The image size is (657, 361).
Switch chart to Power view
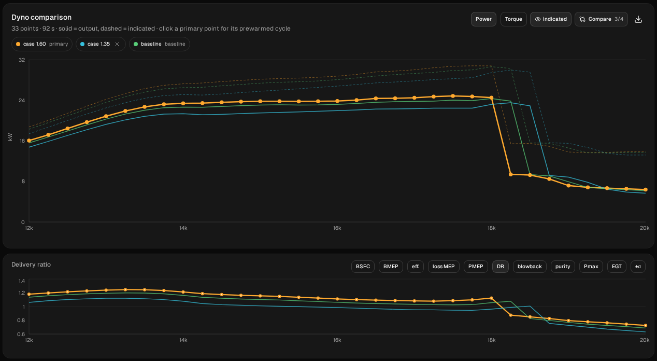(483, 19)
